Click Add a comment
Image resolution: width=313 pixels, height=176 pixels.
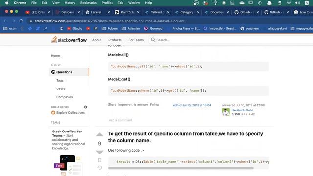[x=120, y=120]
